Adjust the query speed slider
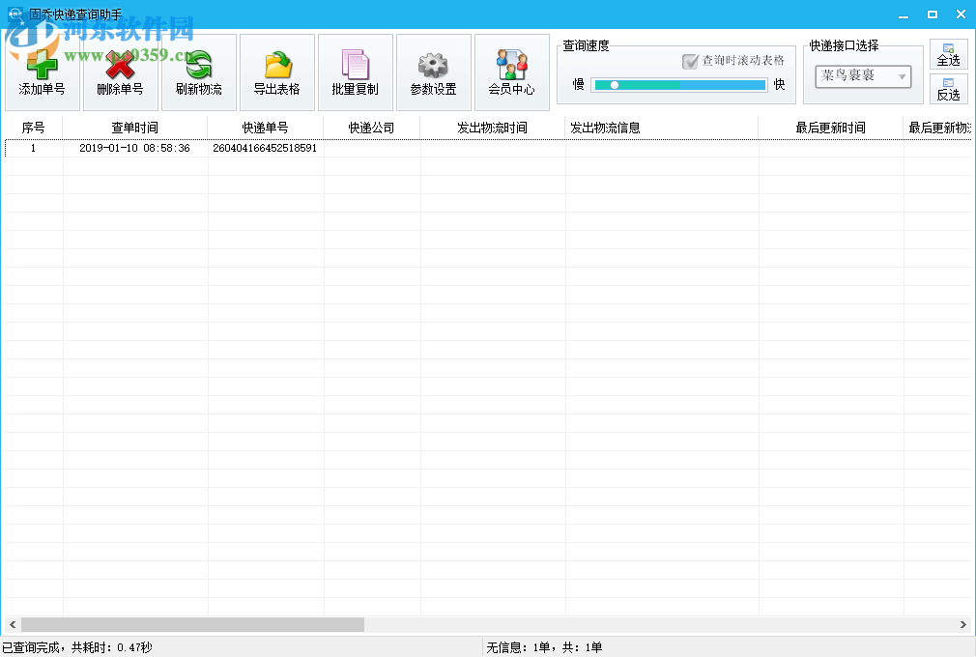 [x=615, y=85]
